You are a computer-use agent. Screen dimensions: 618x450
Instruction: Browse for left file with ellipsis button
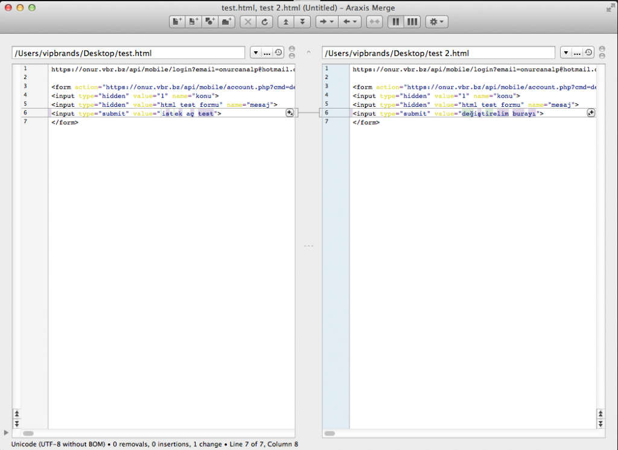(267, 53)
